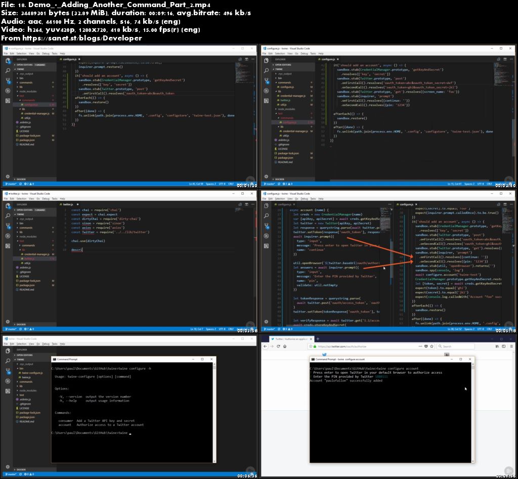Screen dimensions: 518x479
Task: Save page to Pocket in Firefox
Action: tap(426, 346)
